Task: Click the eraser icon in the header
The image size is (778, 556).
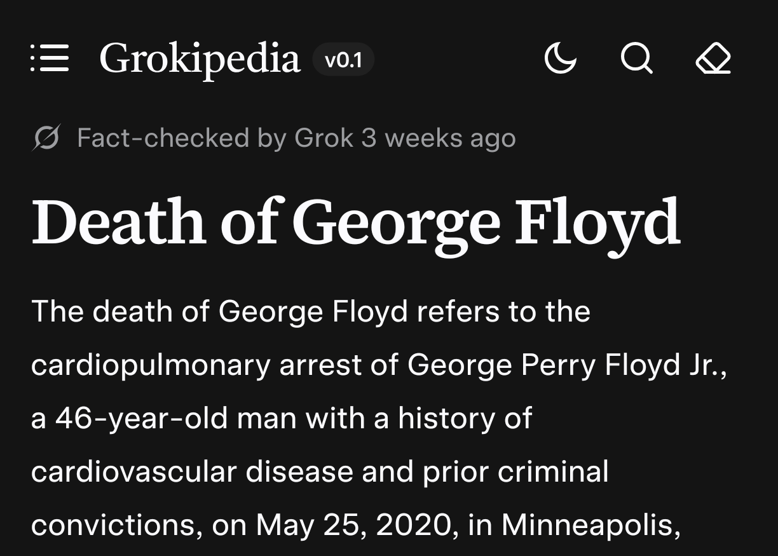Action: tap(713, 60)
